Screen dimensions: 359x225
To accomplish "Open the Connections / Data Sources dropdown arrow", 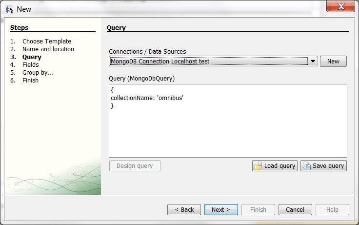I will [x=313, y=61].
